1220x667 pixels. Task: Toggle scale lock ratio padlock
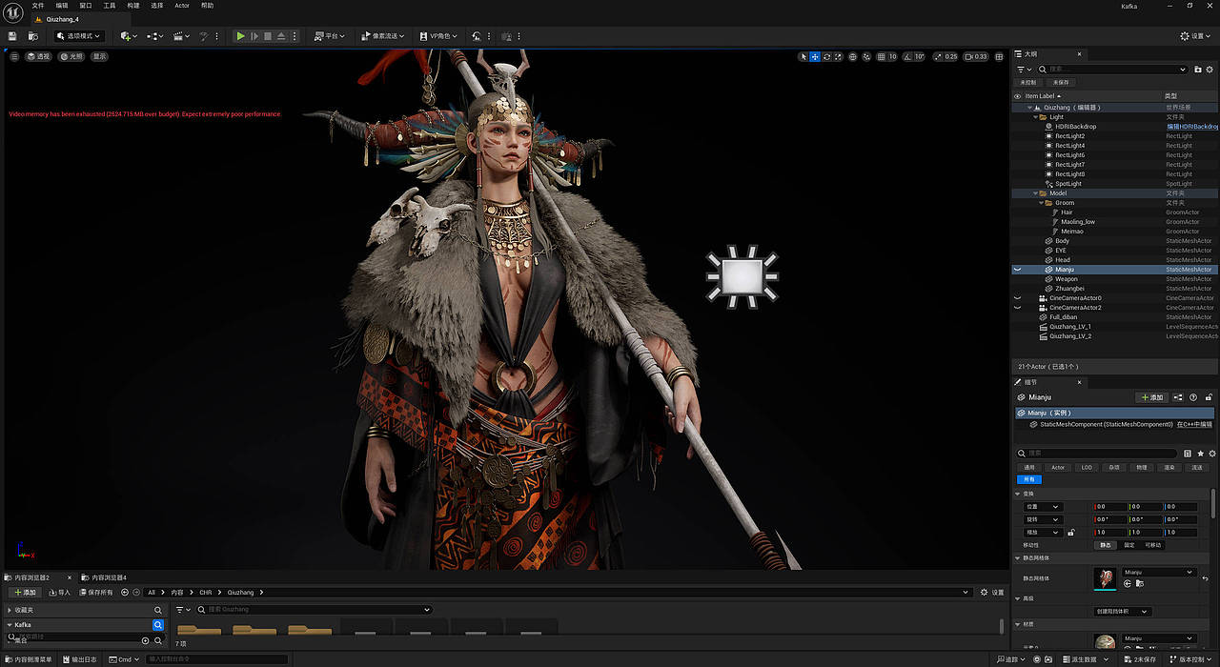click(x=1071, y=533)
